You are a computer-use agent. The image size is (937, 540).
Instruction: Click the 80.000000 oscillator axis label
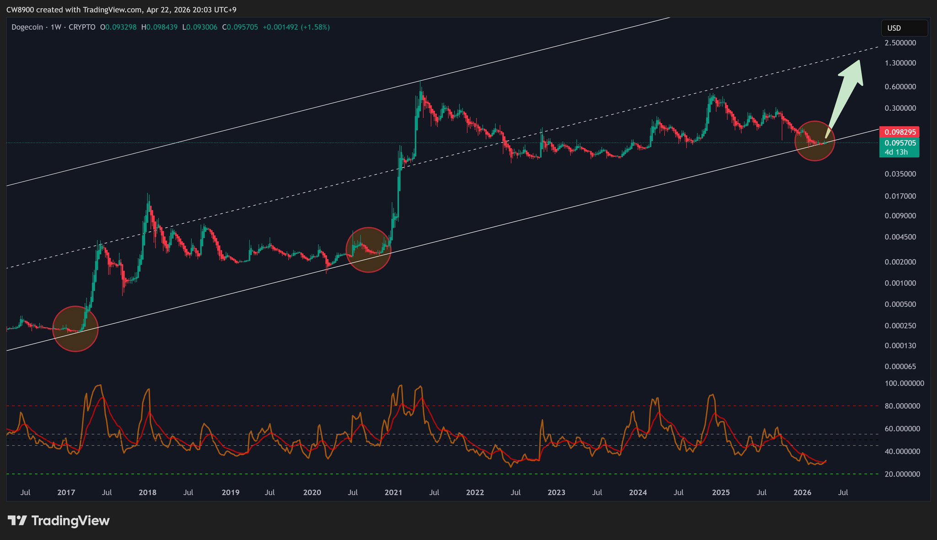(x=902, y=406)
